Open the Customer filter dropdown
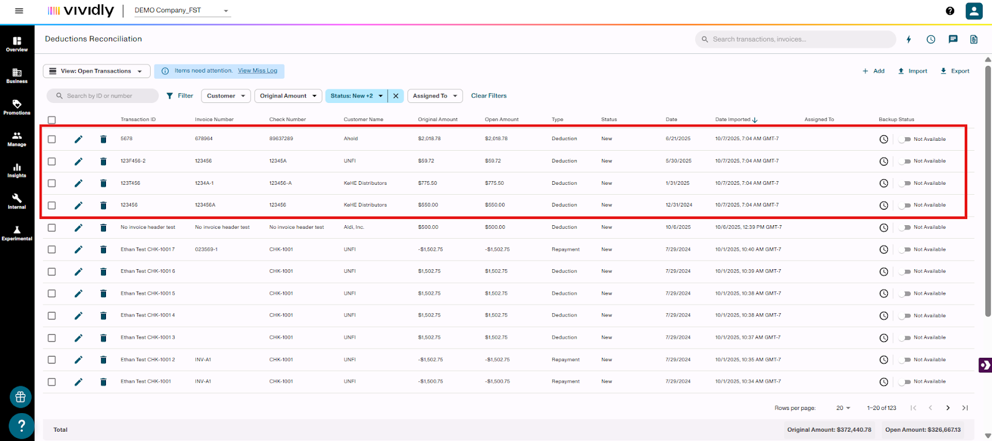The image size is (992, 441). (x=226, y=96)
